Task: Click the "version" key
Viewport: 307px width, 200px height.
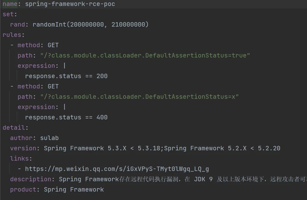Action: (x=23, y=148)
